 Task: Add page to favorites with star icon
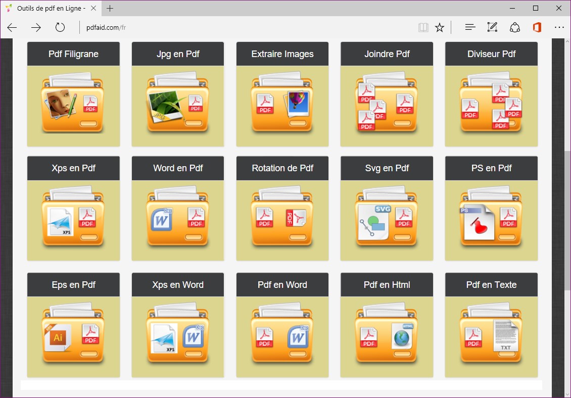point(440,27)
